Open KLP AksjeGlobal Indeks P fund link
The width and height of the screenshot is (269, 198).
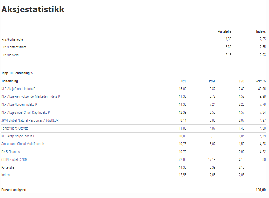(18, 89)
